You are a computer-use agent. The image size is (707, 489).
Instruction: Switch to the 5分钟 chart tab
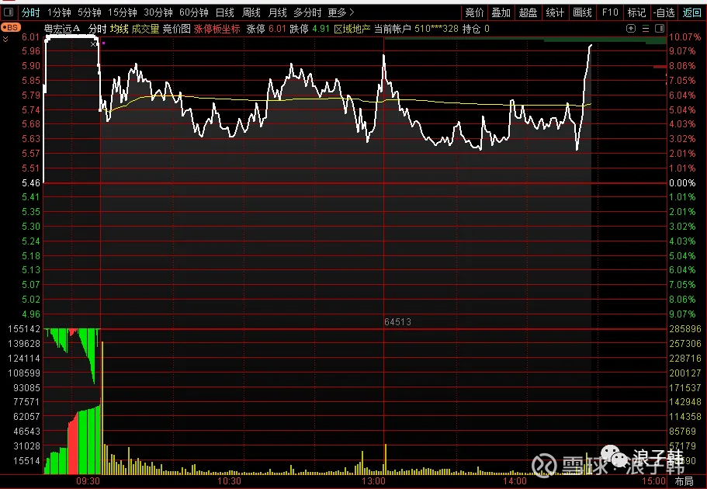click(x=89, y=12)
